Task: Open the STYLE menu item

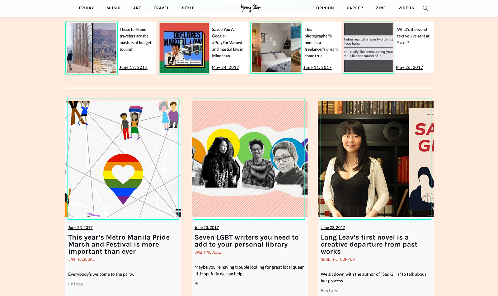Action: pos(188,8)
